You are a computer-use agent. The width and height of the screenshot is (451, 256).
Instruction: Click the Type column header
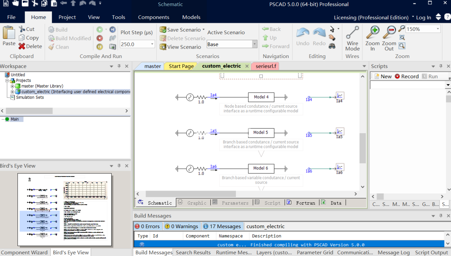coord(143,236)
